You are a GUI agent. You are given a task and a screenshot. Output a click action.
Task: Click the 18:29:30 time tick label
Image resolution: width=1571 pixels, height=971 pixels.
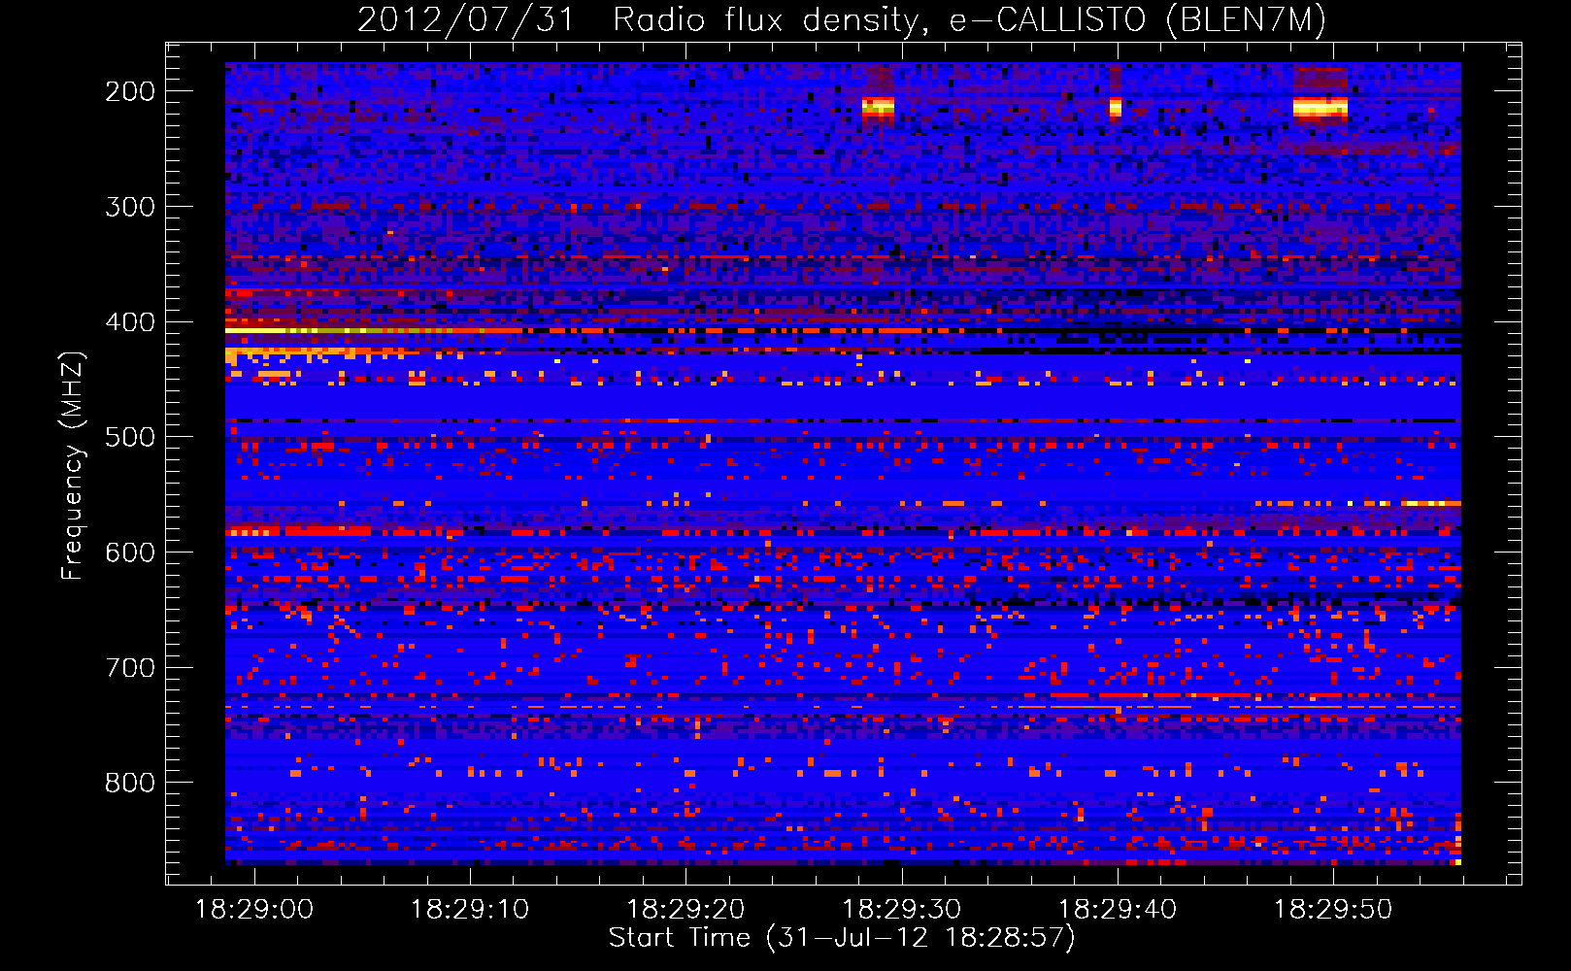tap(902, 910)
